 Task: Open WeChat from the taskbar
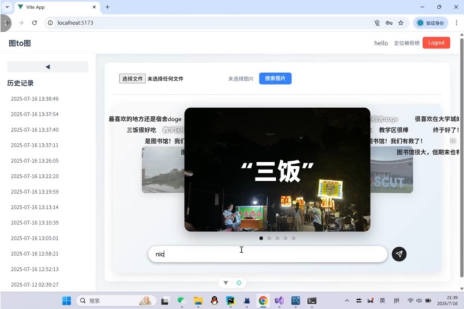click(182, 301)
